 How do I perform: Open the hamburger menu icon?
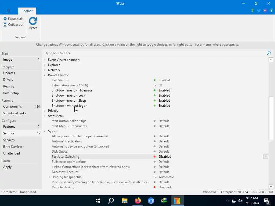click(8, 11)
